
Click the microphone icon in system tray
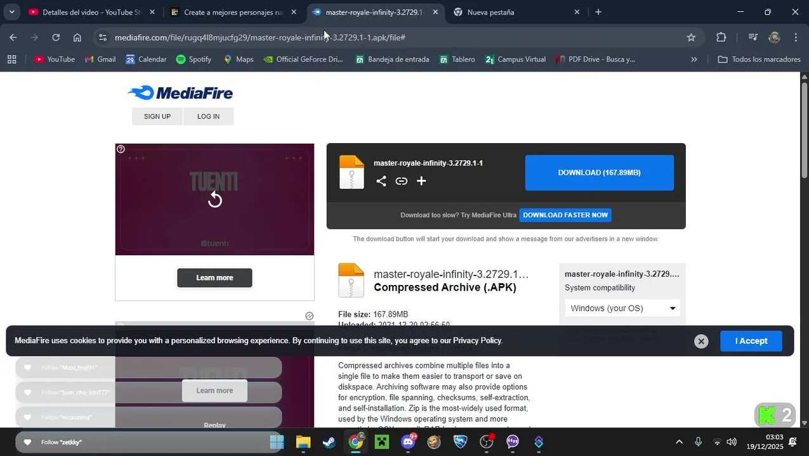(x=698, y=442)
